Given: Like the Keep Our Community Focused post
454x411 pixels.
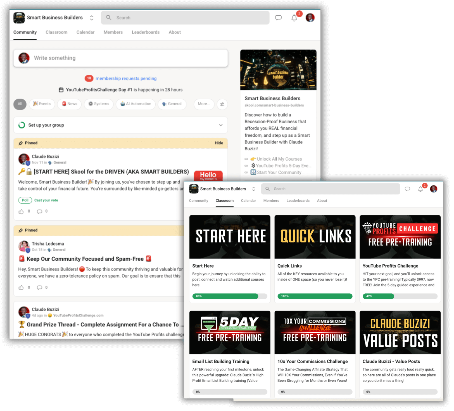Looking at the screenshot, I should (21, 288).
